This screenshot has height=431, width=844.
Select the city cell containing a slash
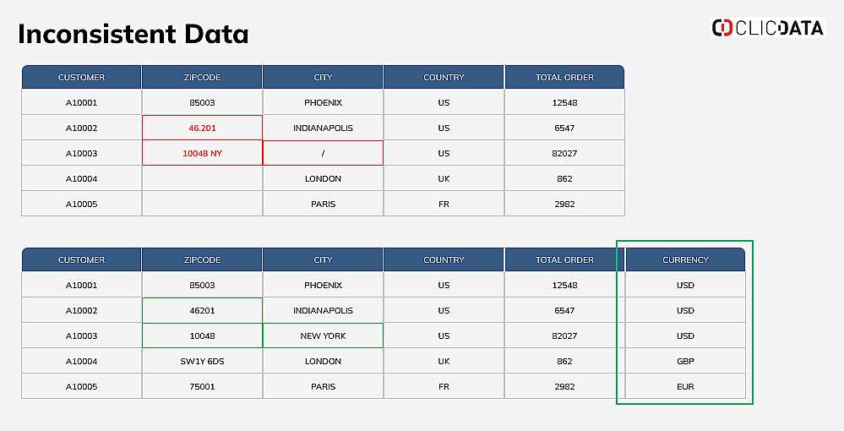coord(323,153)
